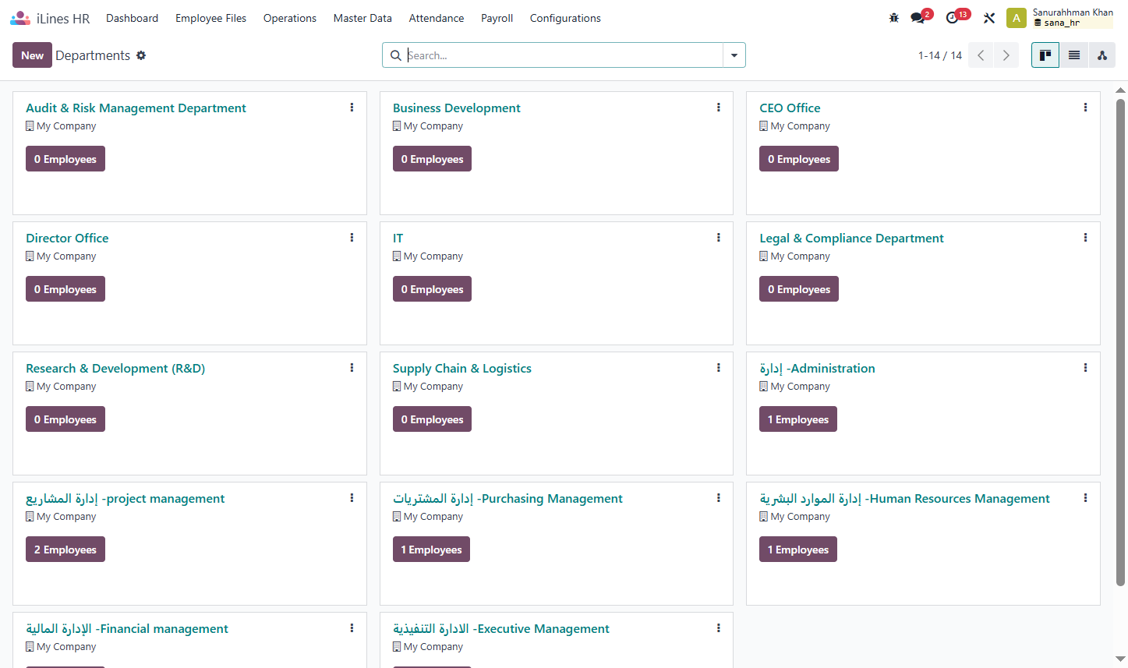The height and width of the screenshot is (668, 1128).
Task: Open kebab menu on Supply Chain & Logistics card
Action: (719, 368)
